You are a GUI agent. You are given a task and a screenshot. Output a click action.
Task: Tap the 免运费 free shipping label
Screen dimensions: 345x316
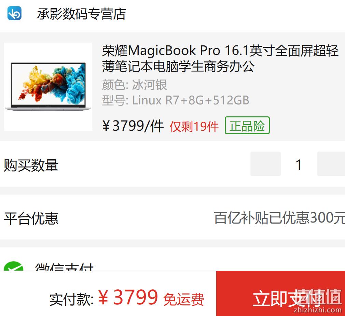184,299
